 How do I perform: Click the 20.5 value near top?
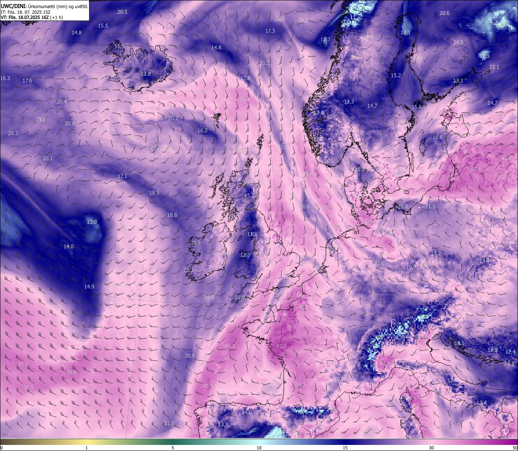tap(122, 12)
